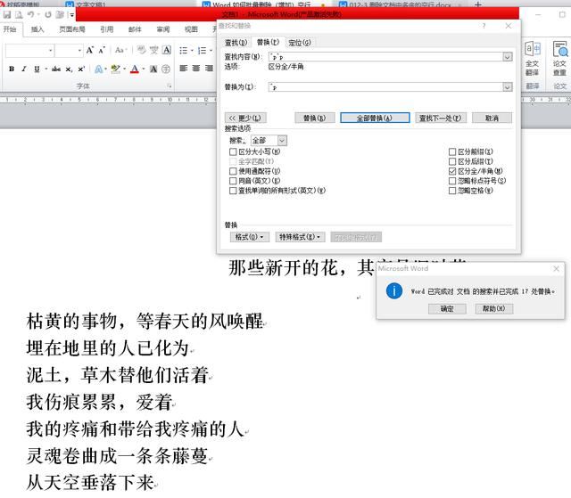Open the 邮件 (Mailings) ribbon tab
This screenshot has width=571, height=498.
135,29
